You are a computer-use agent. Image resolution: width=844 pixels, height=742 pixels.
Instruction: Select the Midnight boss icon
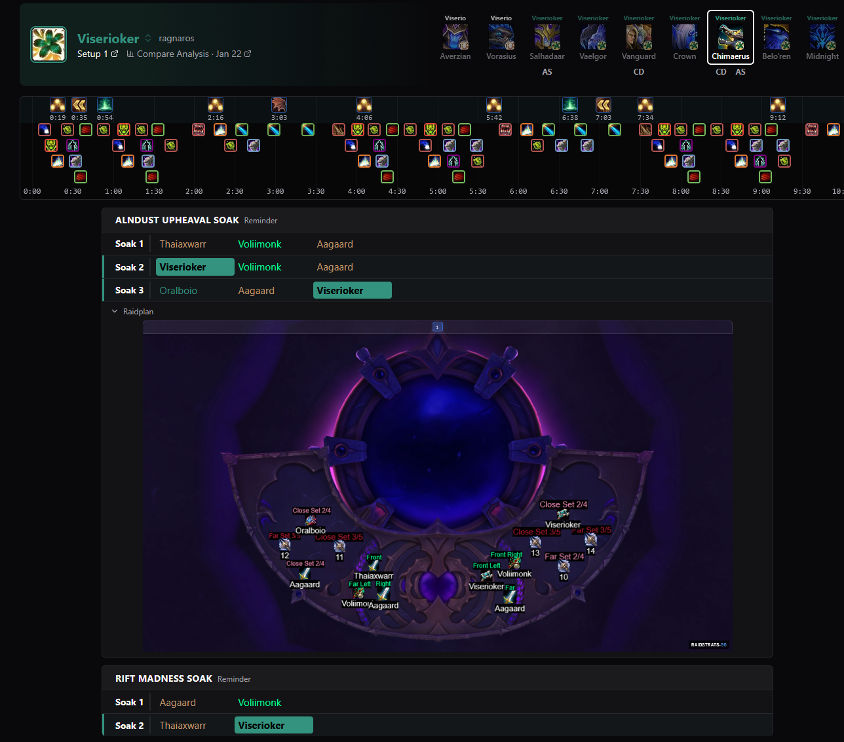[822, 38]
